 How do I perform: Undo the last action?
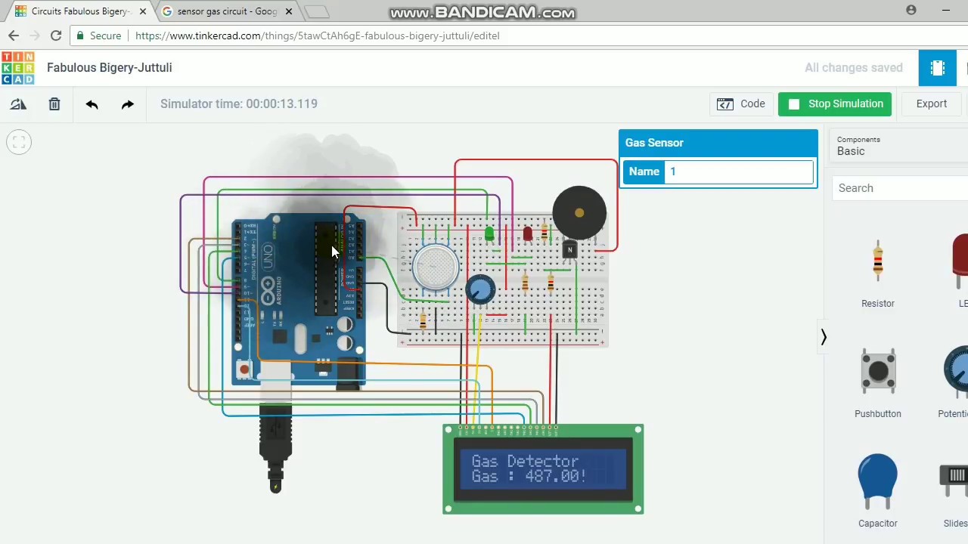coord(92,104)
